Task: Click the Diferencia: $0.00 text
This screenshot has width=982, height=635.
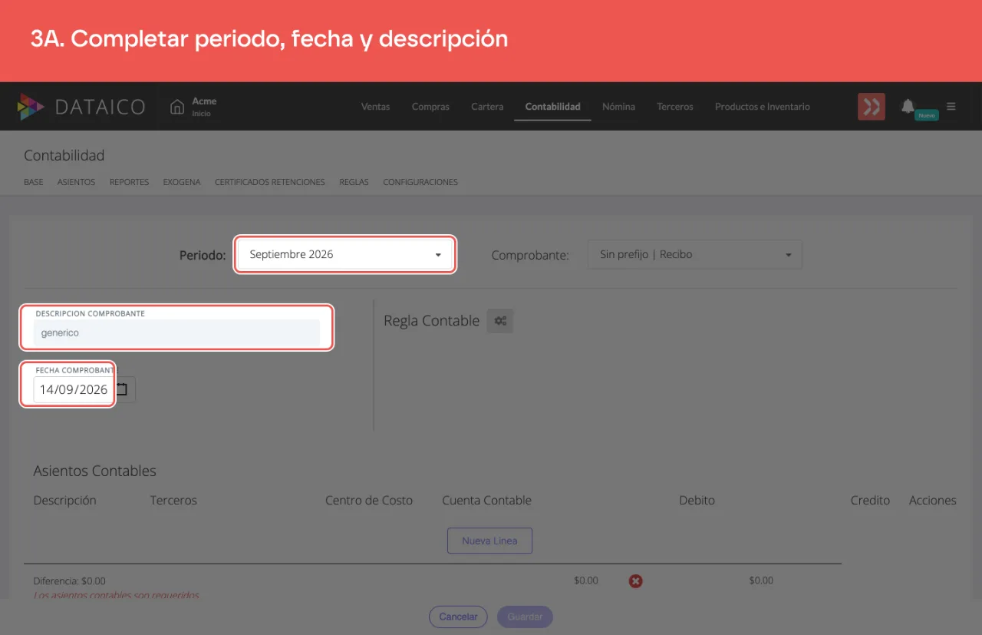Action: click(70, 581)
